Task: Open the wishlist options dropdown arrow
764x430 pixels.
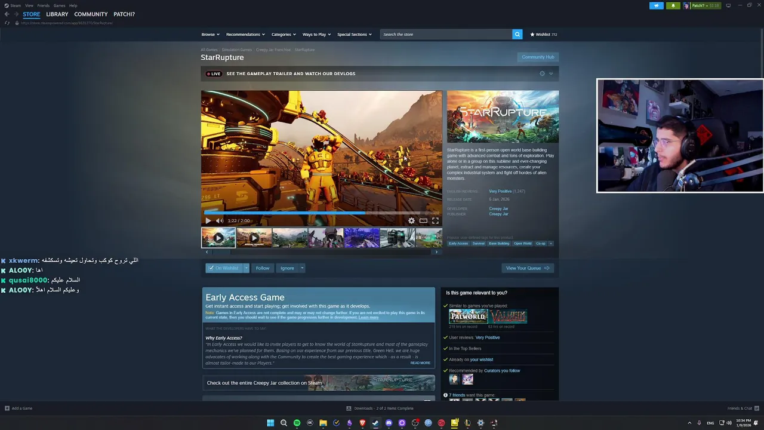Action: click(x=245, y=268)
